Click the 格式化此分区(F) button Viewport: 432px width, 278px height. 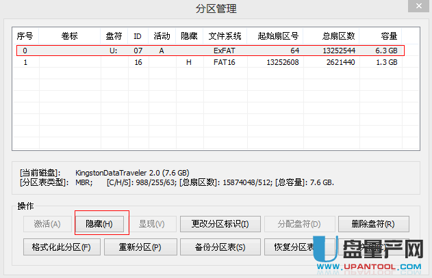(57, 247)
